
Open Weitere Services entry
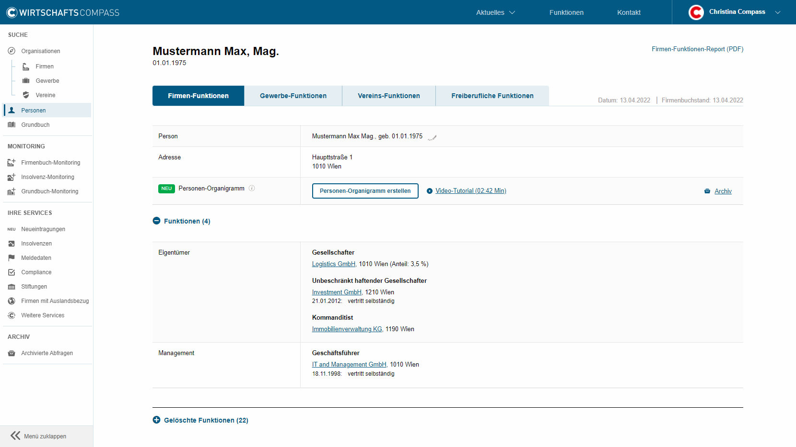coord(43,315)
